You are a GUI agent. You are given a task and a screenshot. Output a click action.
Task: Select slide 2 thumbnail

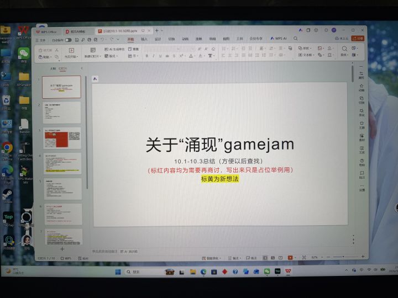point(62,112)
